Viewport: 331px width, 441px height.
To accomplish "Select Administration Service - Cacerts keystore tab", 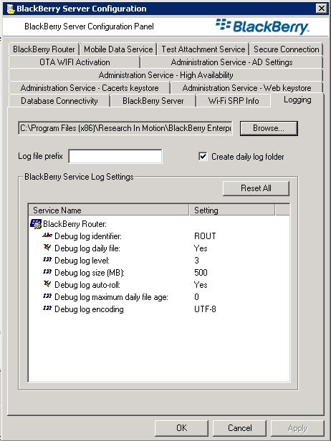I will click(90, 88).
